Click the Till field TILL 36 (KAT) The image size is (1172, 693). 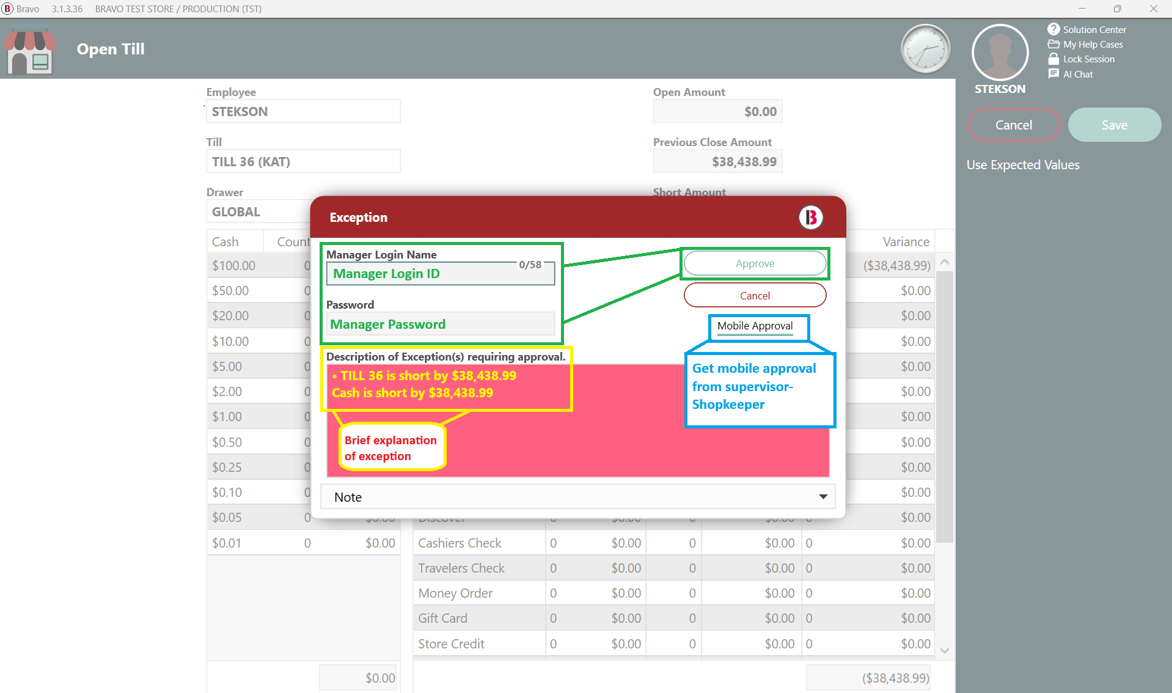coord(303,161)
